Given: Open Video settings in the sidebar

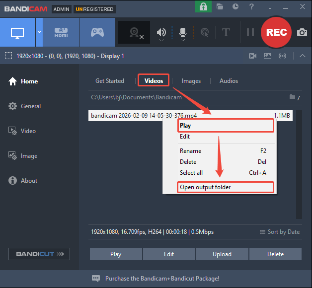Looking at the screenshot, I should (22, 131).
